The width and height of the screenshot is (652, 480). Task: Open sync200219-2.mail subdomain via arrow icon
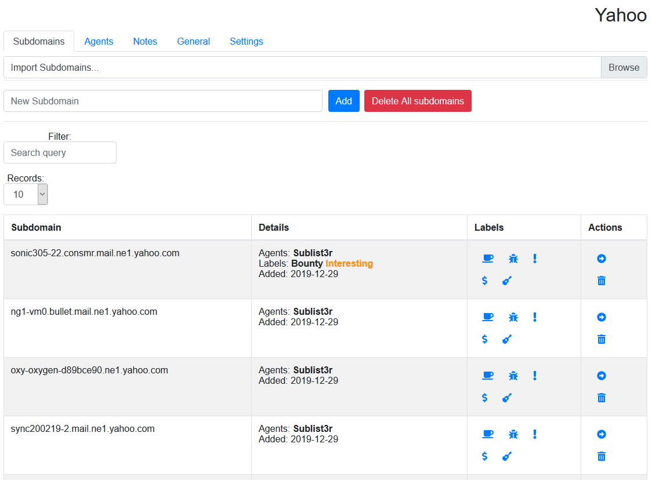[602, 434]
